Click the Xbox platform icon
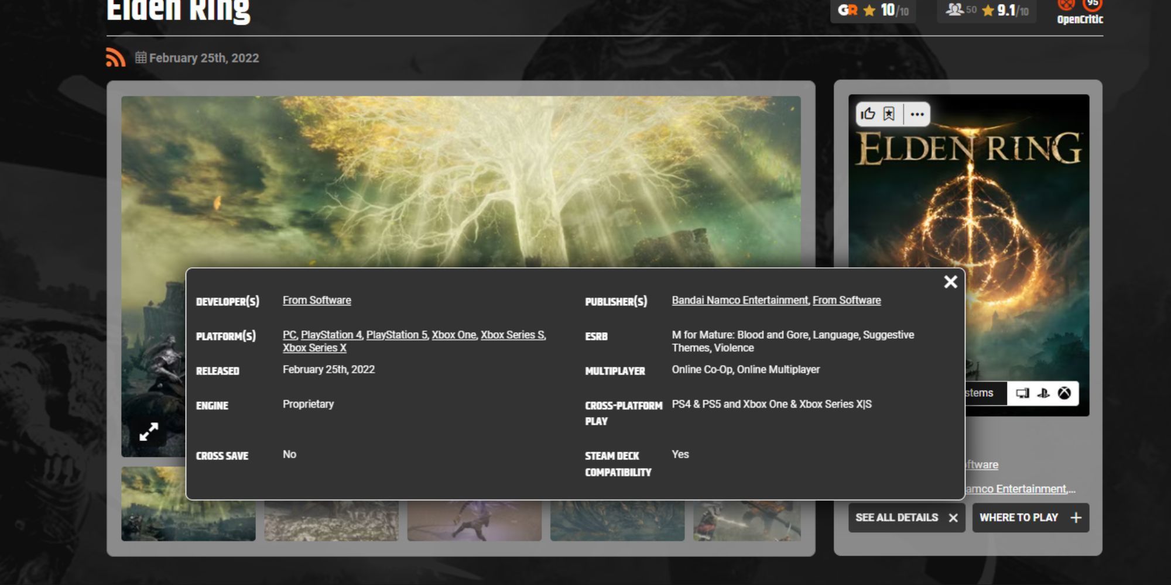This screenshot has width=1171, height=585. pos(1064,393)
